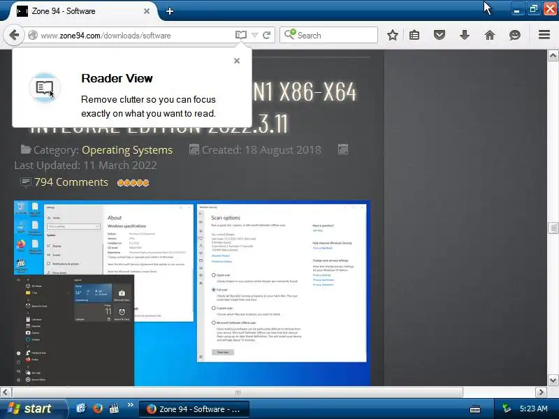Image resolution: width=559 pixels, height=419 pixels.
Task: Click the site identity globe icon
Action: coord(33,36)
